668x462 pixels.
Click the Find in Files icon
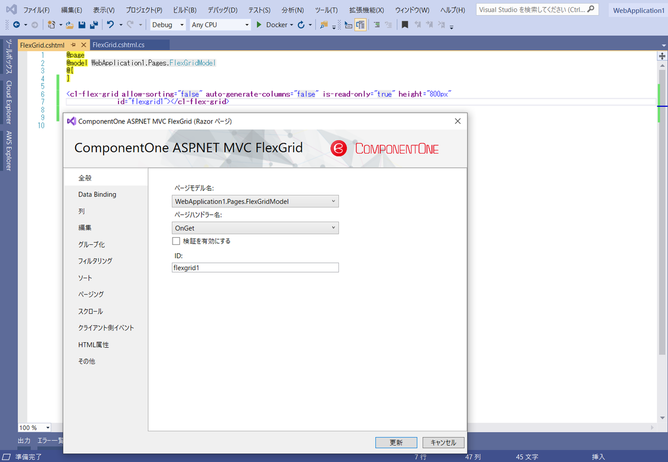pyautogui.click(x=324, y=25)
